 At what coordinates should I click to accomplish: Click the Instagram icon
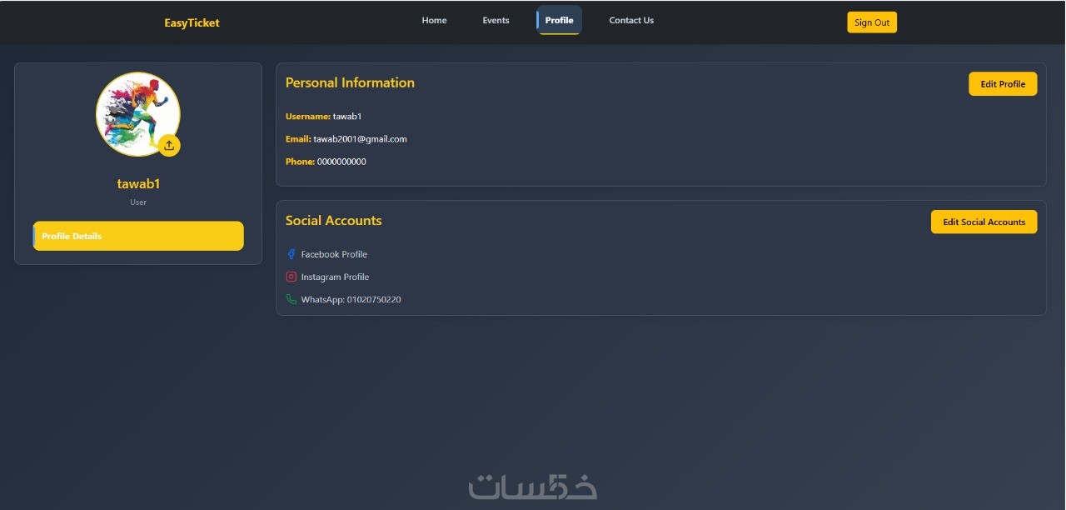coord(291,277)
